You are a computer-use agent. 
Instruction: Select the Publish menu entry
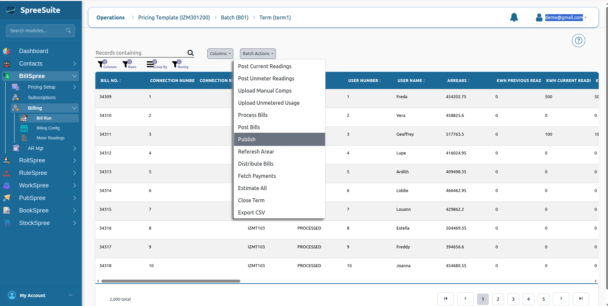279,139
